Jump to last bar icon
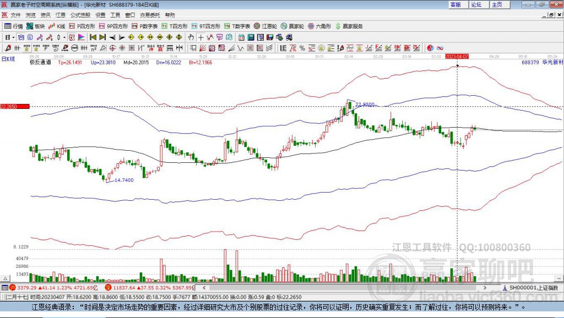This screenshot has height=318, width=564. [102, 37]
